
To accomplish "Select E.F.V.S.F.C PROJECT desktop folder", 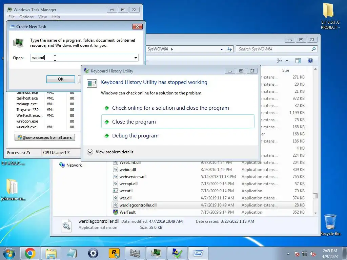I will (x=330, y=16).
